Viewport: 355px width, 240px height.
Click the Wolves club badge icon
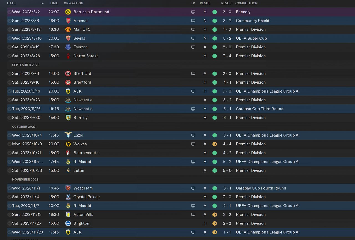(x=68, y=144)
